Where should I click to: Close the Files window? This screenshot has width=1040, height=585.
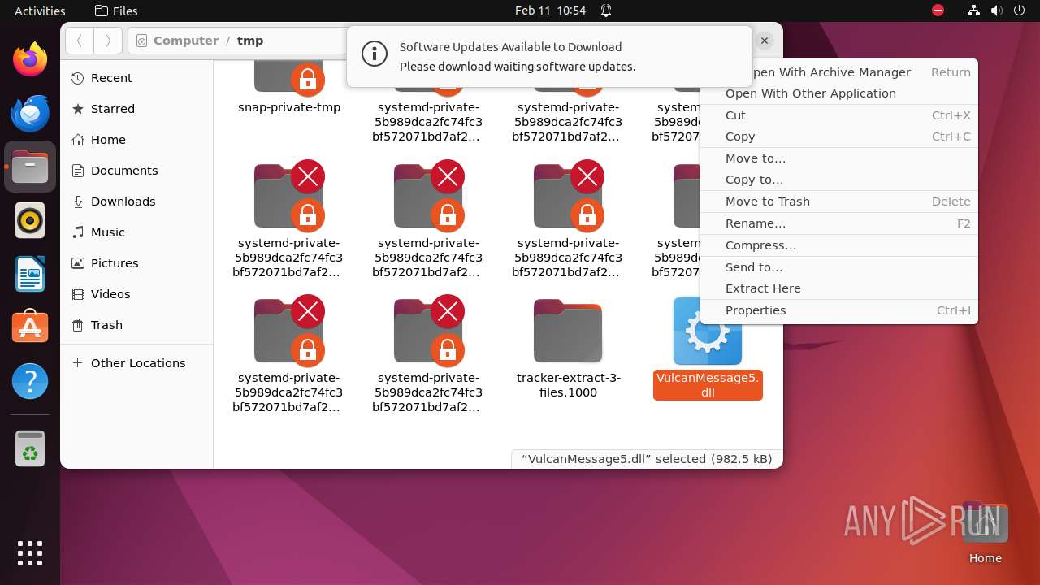click(x=764, y=40)
